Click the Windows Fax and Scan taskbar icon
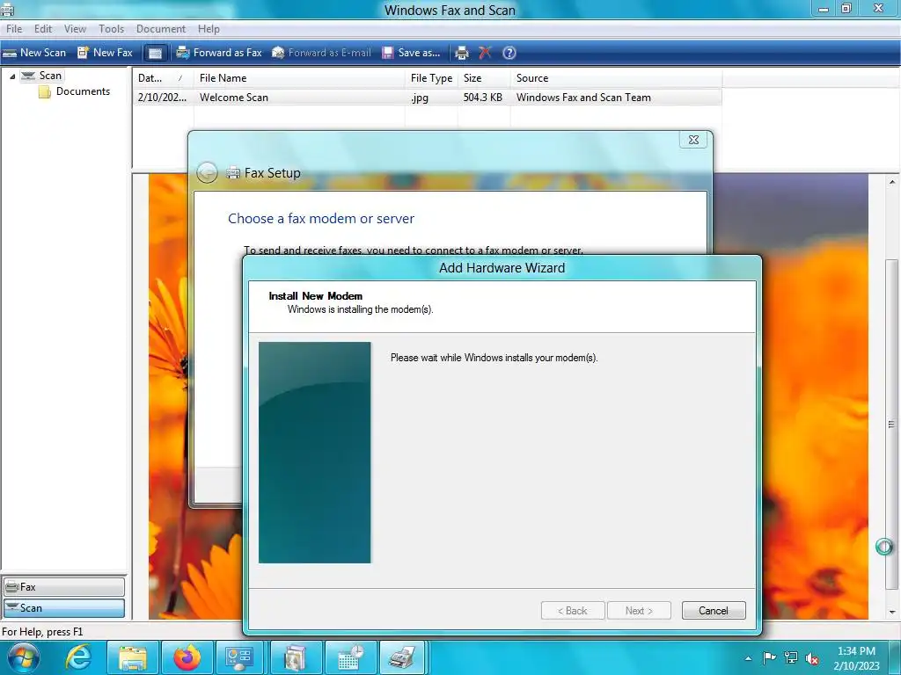This screenshot has height=675, width=901. coord(402,657)
